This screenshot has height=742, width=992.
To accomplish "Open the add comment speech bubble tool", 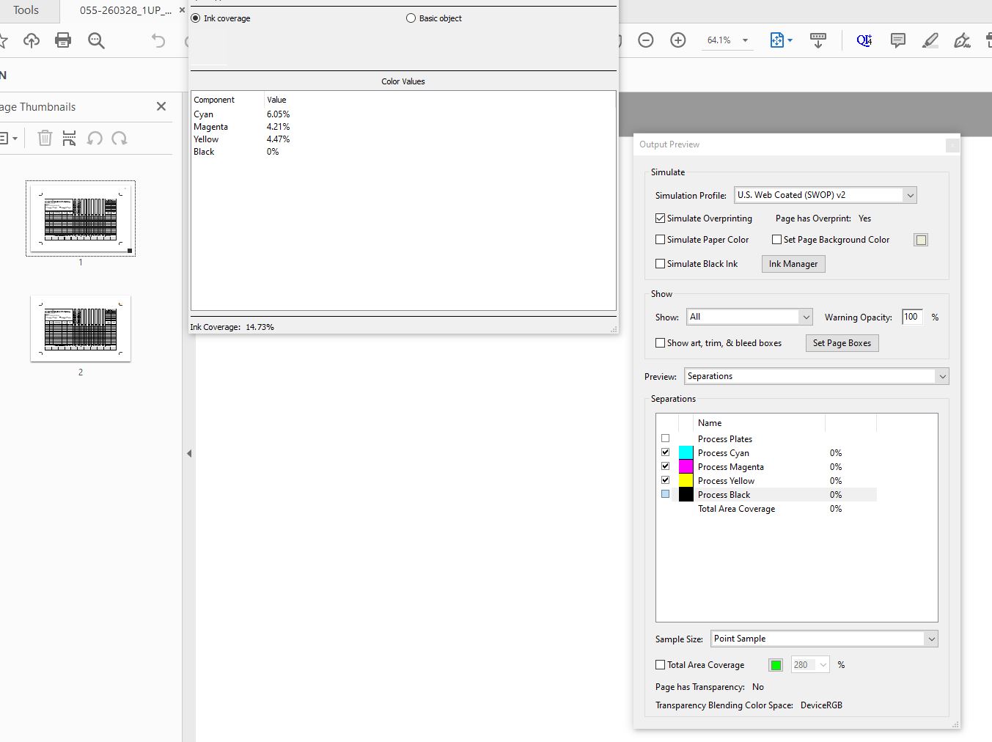I will 897,40.
